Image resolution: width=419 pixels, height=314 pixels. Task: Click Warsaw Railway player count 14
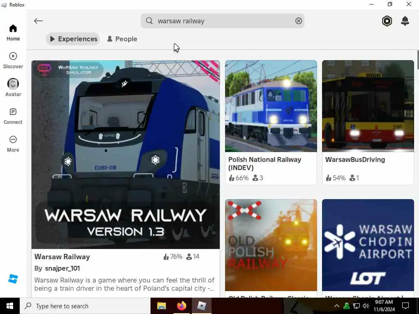pyautogui.click(x=192, y=257)
